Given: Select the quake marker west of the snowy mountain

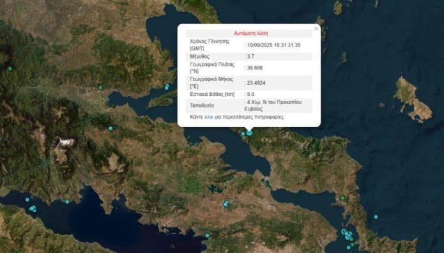Looking at the screenshot, I should (111, 128).
